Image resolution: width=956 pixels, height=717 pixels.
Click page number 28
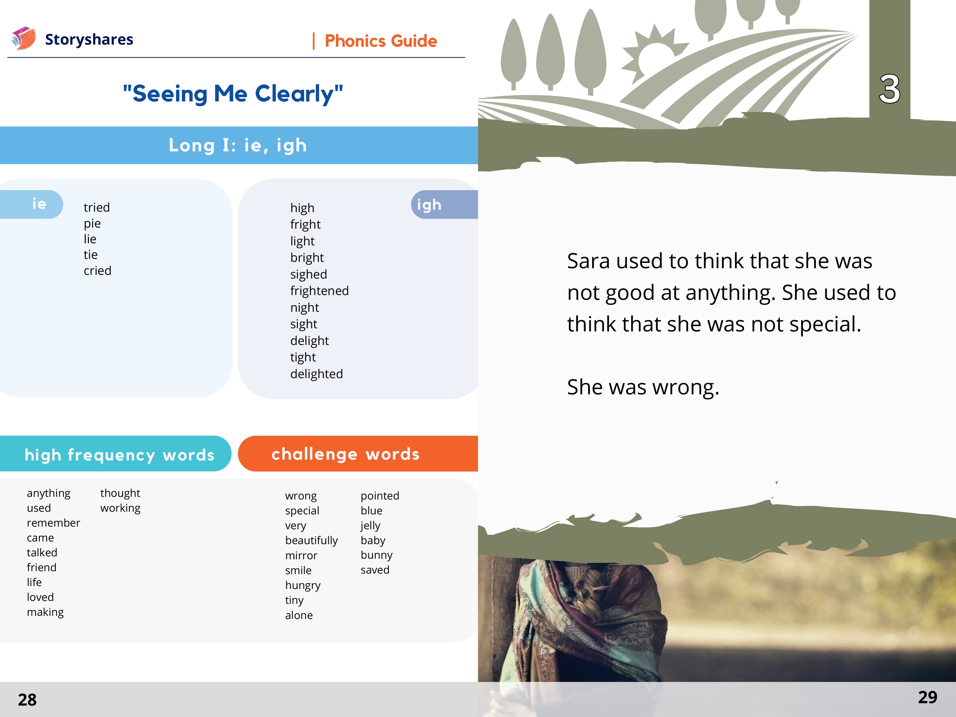click(x=27, y=700)
